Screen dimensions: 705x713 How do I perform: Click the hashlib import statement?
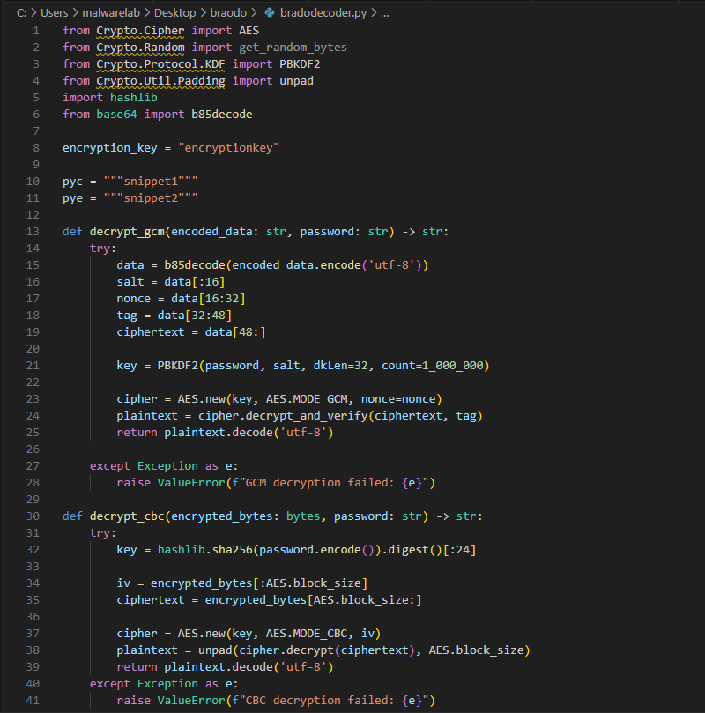pos(110,98)
